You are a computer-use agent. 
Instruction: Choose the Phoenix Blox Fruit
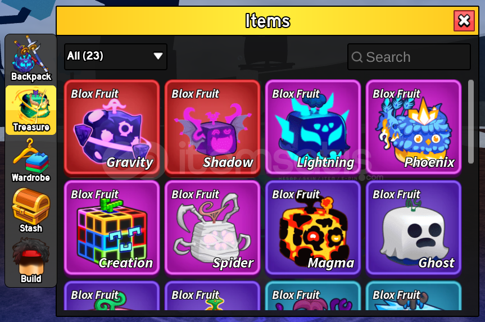tap(414, 127)
